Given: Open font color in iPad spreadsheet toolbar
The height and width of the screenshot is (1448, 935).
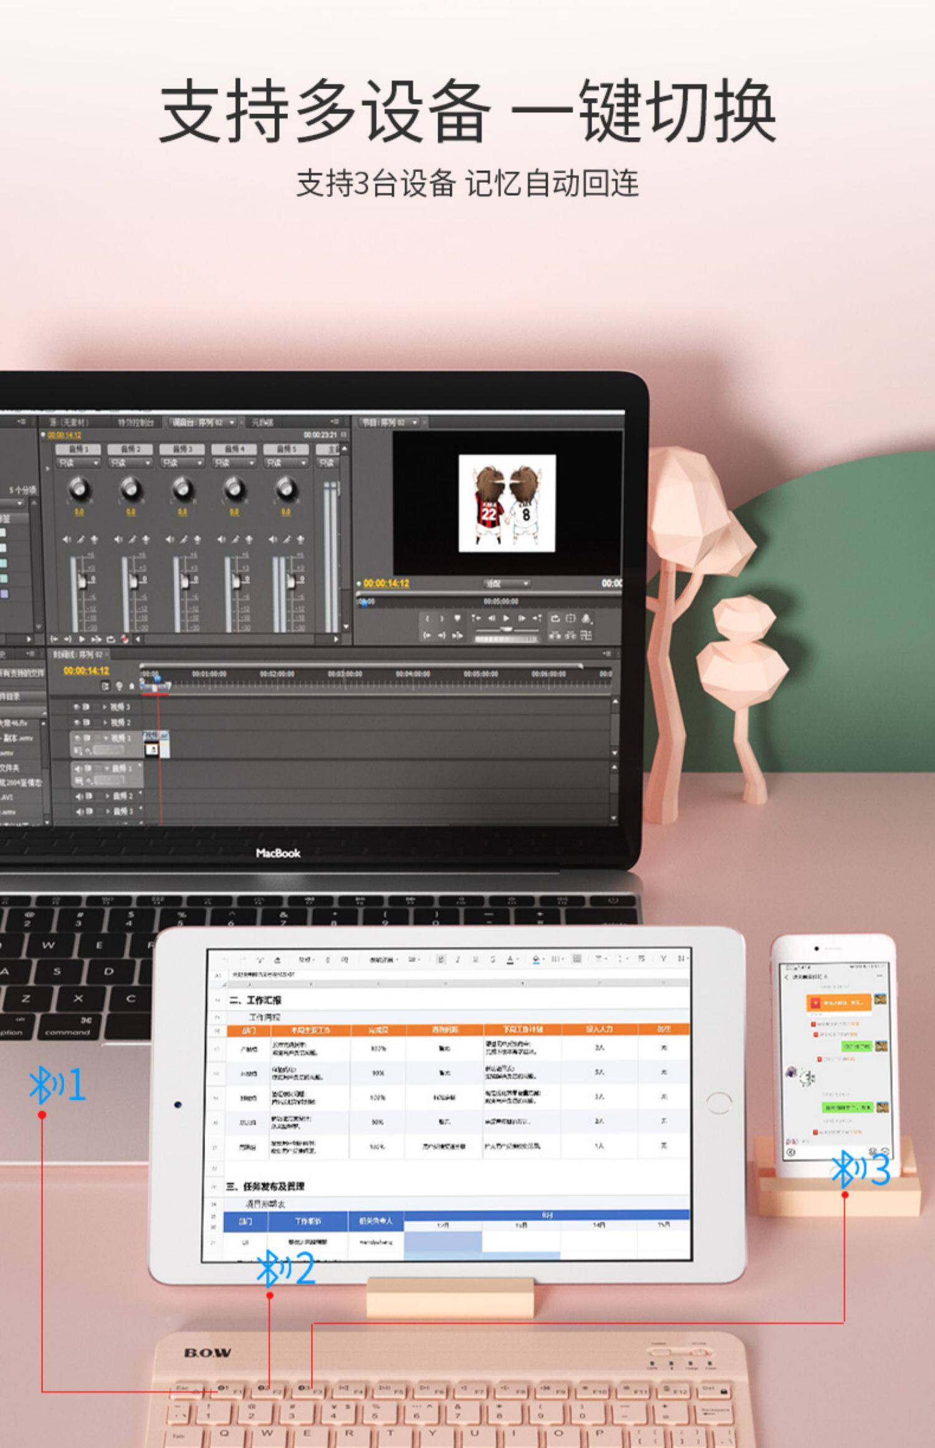Looking at the screenshot, I should [510, 960].
